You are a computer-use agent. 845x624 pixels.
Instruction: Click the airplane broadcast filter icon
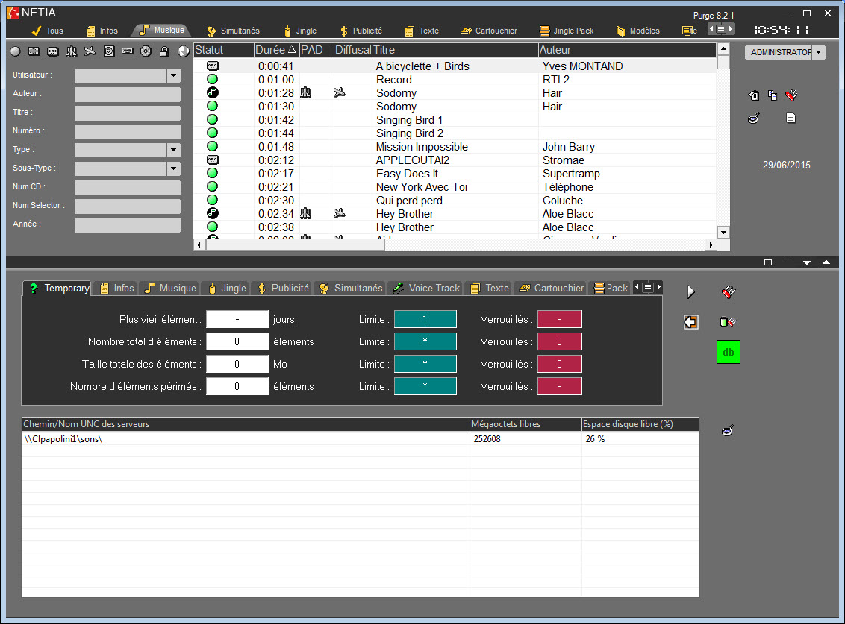click(90, 51)
